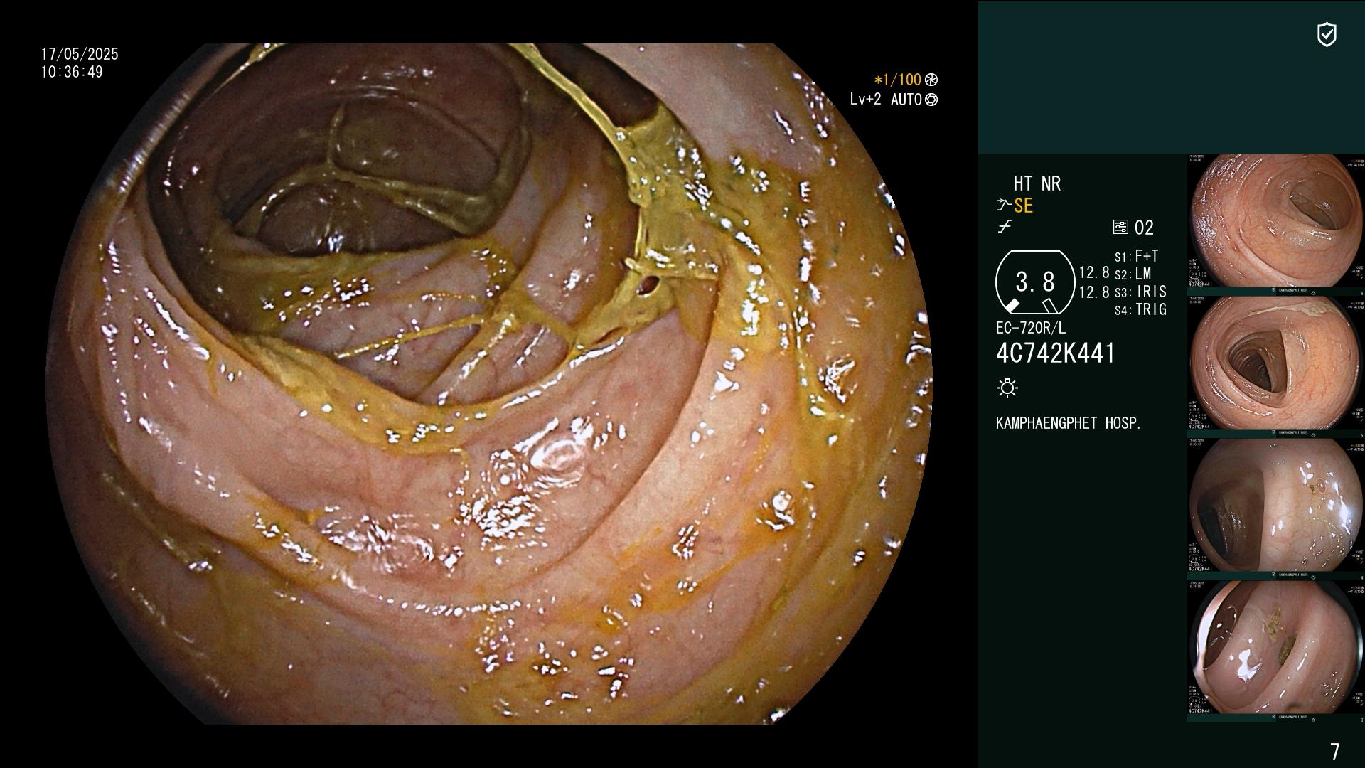Click the shield checkmark icon
The height and width of the screenshot is (768, 1365).
pyautogui.click(x=1327, y=34)
